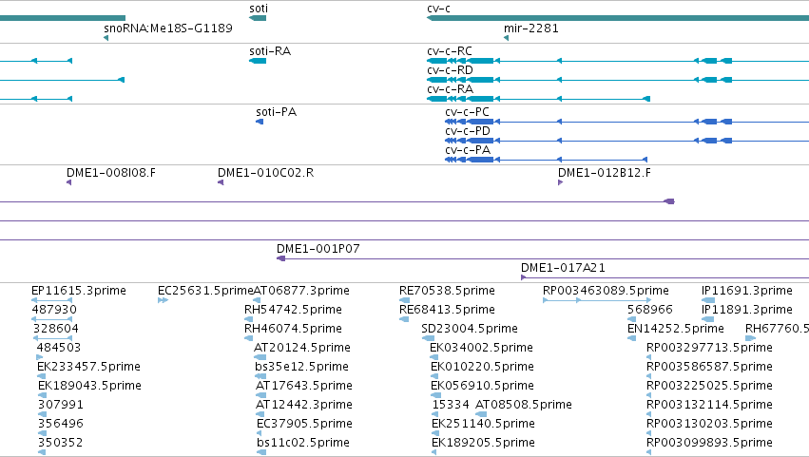The image size is (809, 457).
Task: Select the 356496 feature label
Action: (x=60, y=424)
